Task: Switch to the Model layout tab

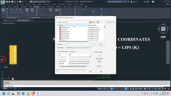Action: click(x=5, y=88)
